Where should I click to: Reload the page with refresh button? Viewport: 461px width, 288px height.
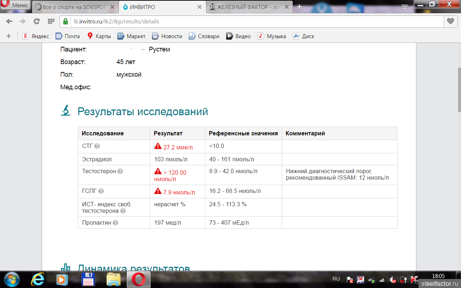tap(36, 21)
